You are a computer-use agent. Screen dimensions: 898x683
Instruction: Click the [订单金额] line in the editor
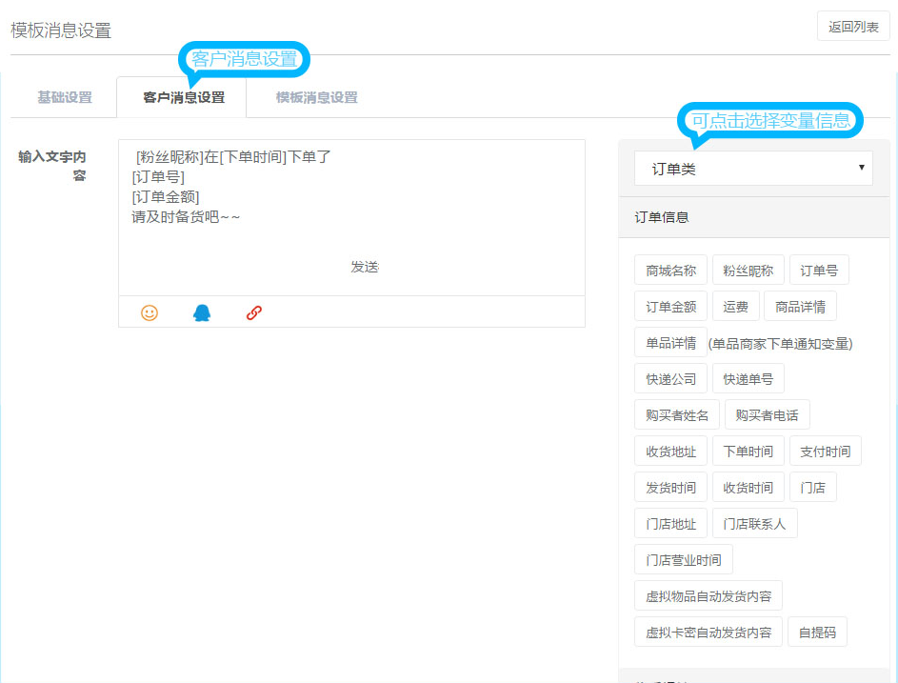166,197
